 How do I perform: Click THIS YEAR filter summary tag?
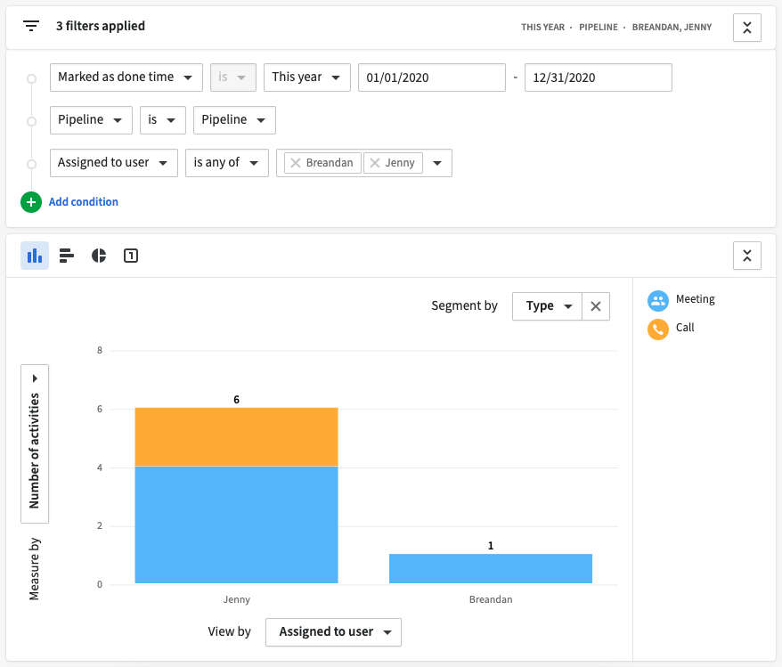[542, 28]
